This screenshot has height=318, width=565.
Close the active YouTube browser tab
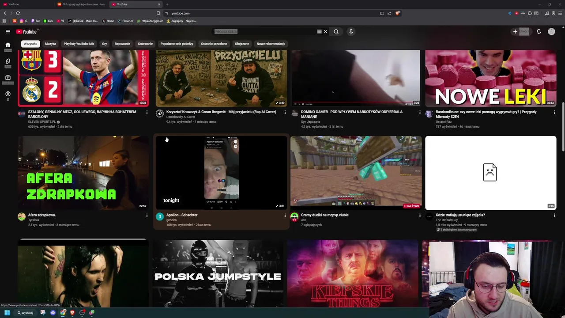pyautogui.click(x=159, y=4)
